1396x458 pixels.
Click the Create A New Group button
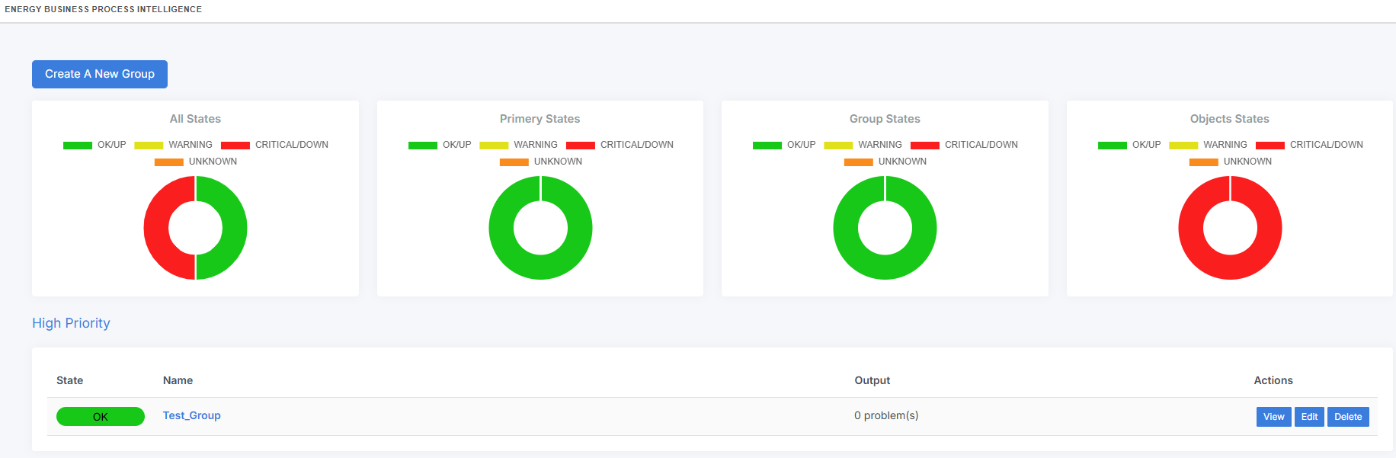pyautogui.click(x=100, y=74)
